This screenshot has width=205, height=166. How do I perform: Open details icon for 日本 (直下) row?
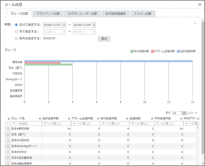point(8,135)
